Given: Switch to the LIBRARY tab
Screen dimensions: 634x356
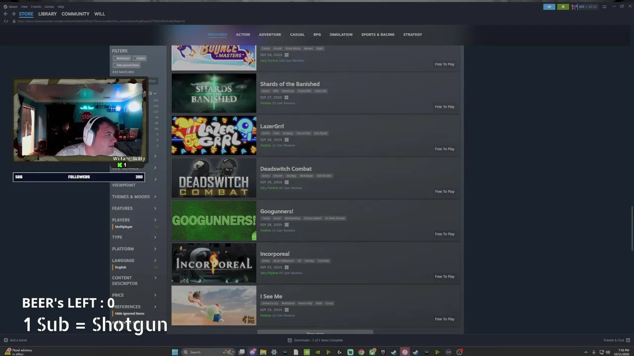Looking at the screenshot, I should (48, 14).
